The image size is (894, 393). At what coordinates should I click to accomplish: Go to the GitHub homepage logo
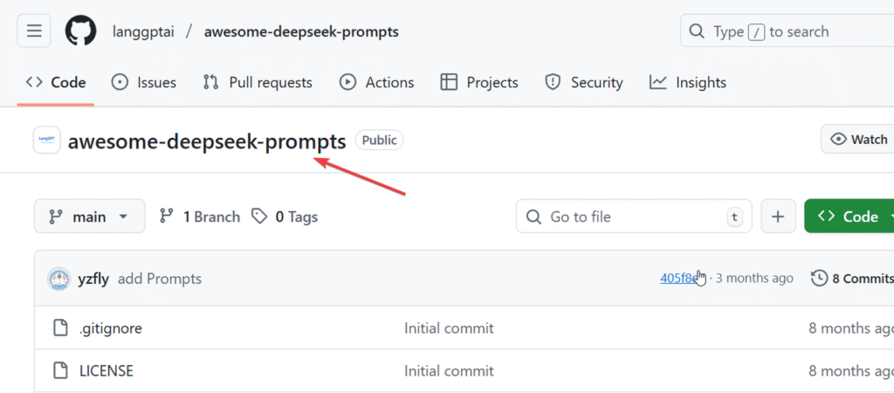click(80, 31)
